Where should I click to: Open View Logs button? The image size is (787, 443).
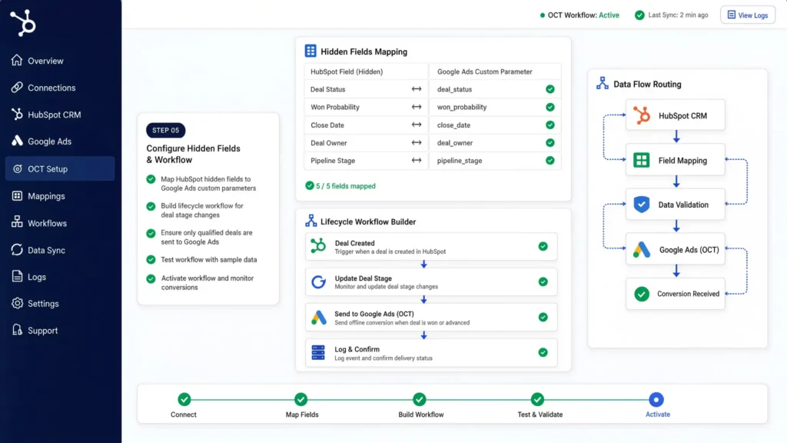coord(748,15)
